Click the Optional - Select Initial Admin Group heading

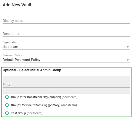point(32,70)
